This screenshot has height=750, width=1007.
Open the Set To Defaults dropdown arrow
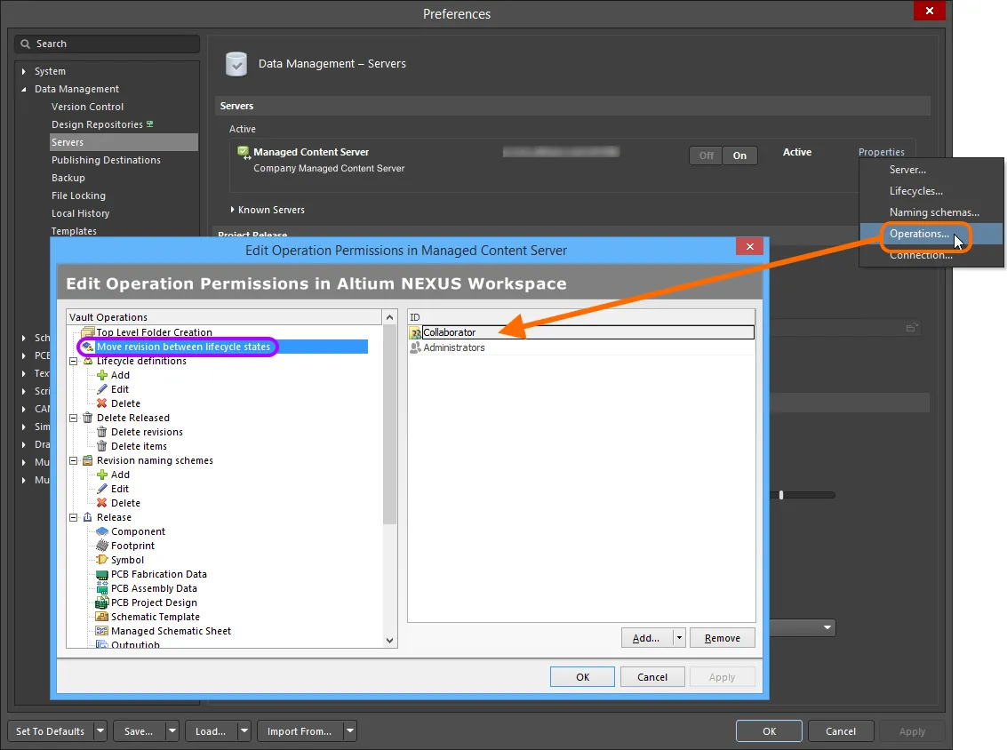[100, 730]
